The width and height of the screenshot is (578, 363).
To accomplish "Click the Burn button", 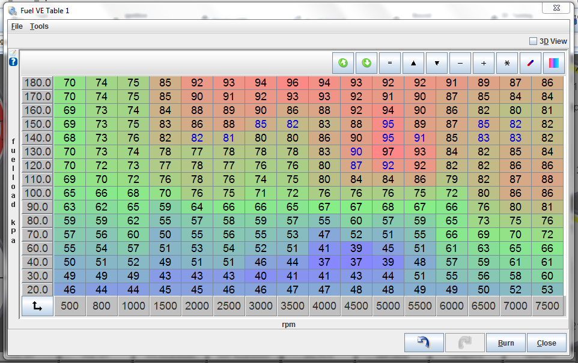I will coord(506,343).
